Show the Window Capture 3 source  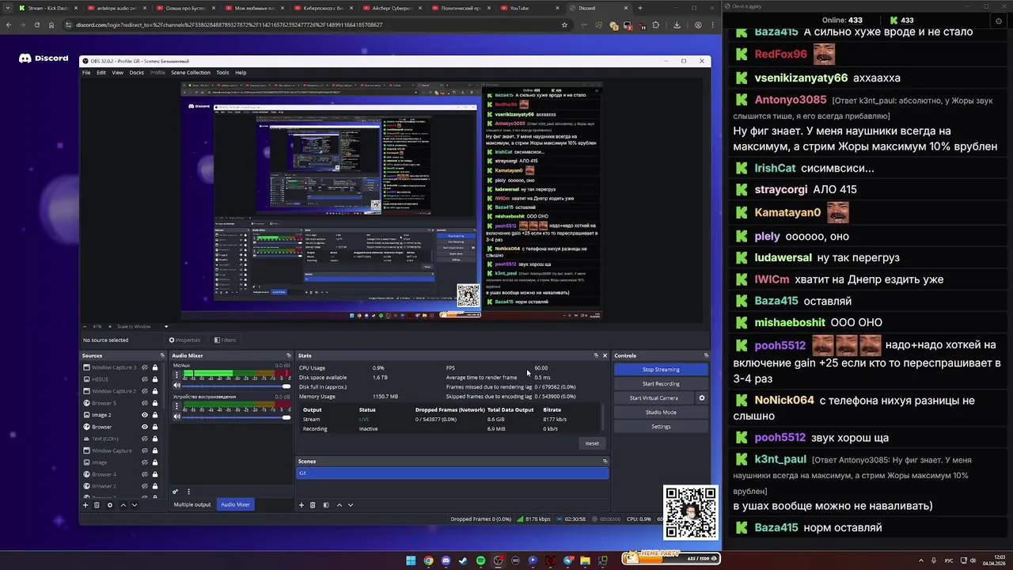145,367
